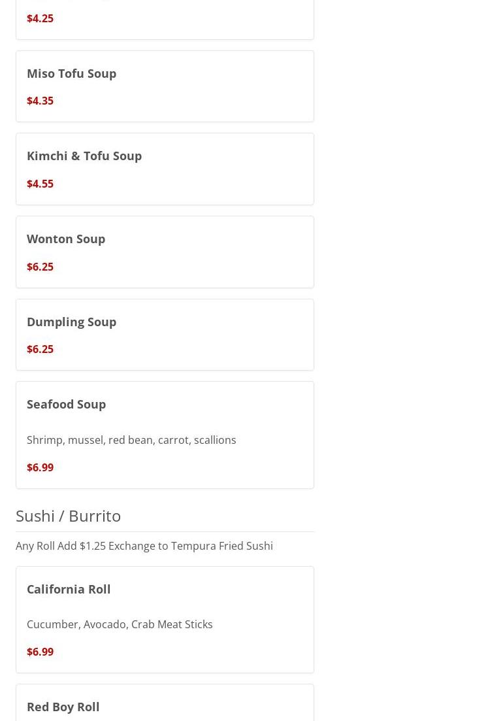The width and height of the screenshot is (503, 721).
Task: Select the Miso Tofu Soup item
Action: point(165,86)
